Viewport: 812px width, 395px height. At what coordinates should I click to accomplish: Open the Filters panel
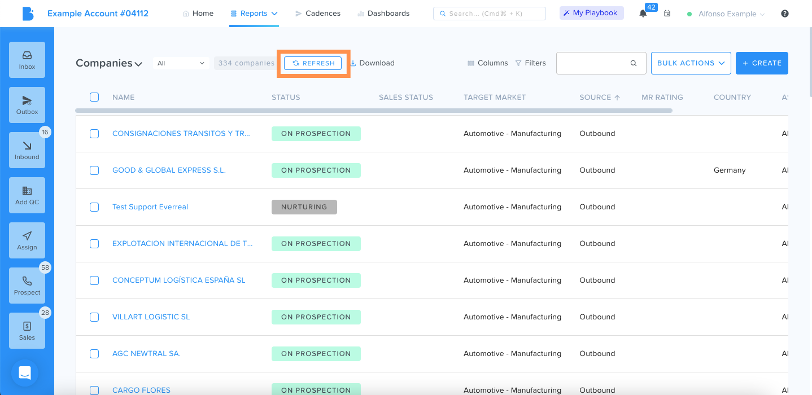coord(531,63)
